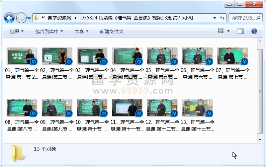This screenshot has height=167, width=266.
Task: Click the folder icon in the address bar
Action: click(x=36, y=18)
